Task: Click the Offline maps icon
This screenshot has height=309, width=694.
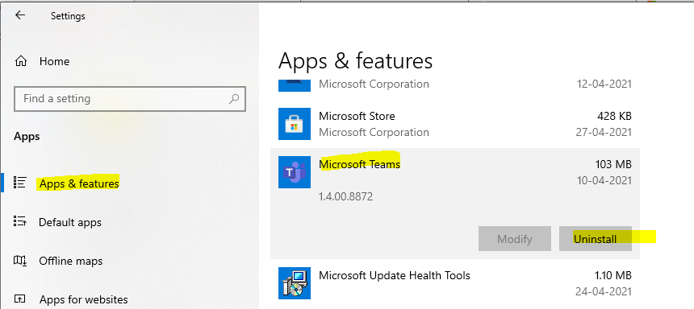Action: [x=20, y=261]
